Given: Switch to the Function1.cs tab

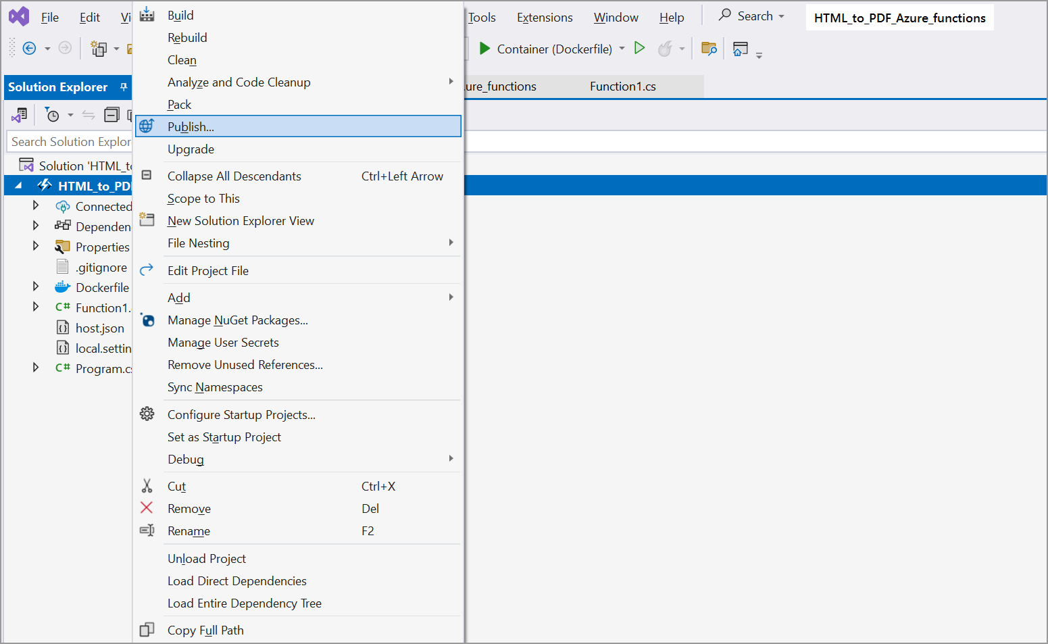Looking at the screenshot, I should [x=622, y=86].
